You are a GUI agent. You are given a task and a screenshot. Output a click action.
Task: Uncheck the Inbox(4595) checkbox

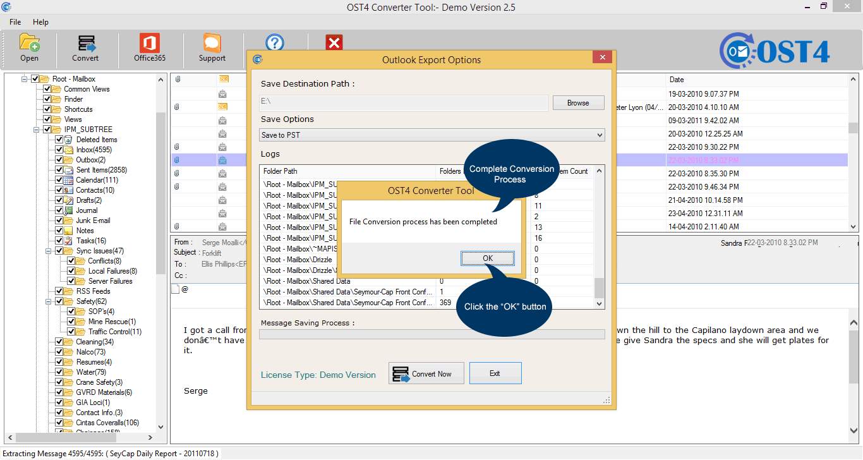(59, 150)
